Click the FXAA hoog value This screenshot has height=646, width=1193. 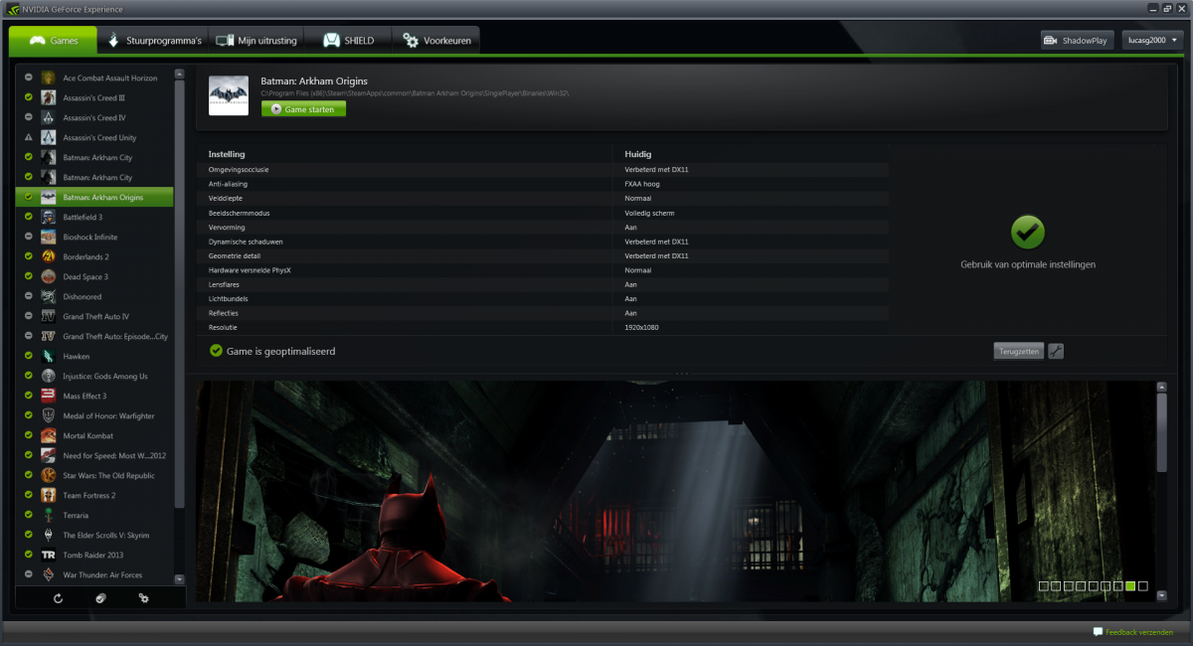click(641, 184)
